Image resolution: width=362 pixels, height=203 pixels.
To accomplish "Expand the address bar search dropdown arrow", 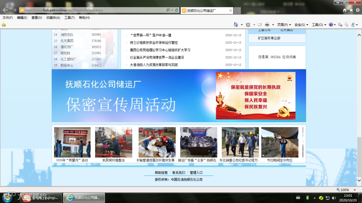I will pos(172,10).
